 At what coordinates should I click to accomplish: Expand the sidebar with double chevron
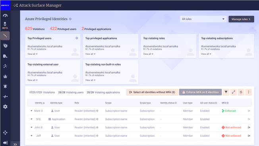click(15, 144)
